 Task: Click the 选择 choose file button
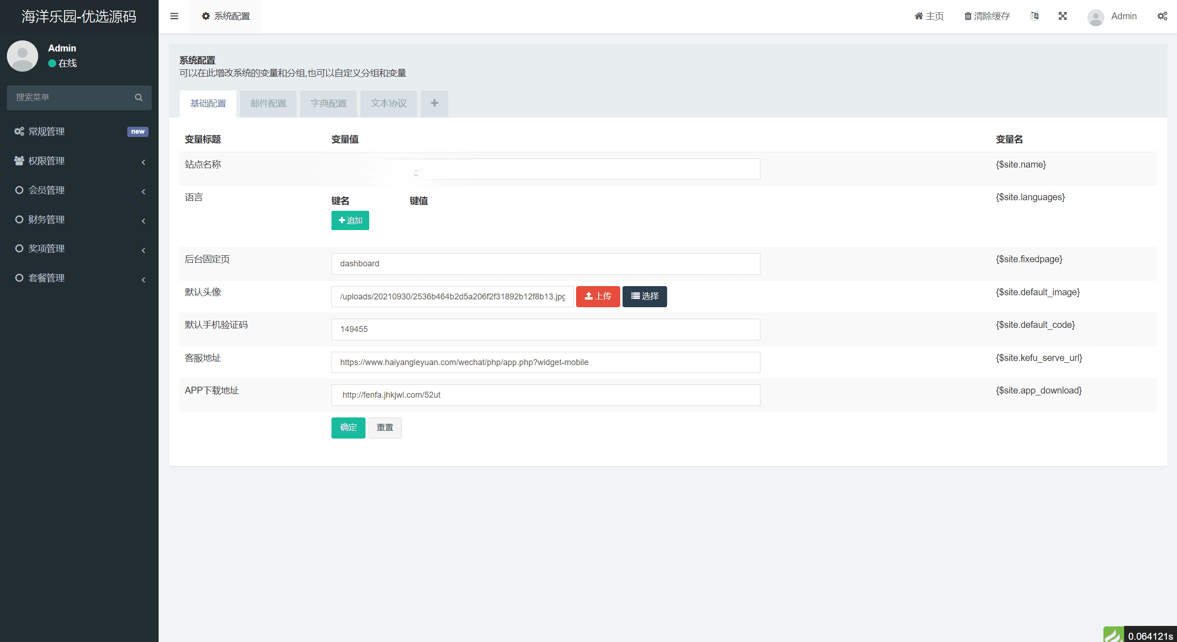pos(645,296)
